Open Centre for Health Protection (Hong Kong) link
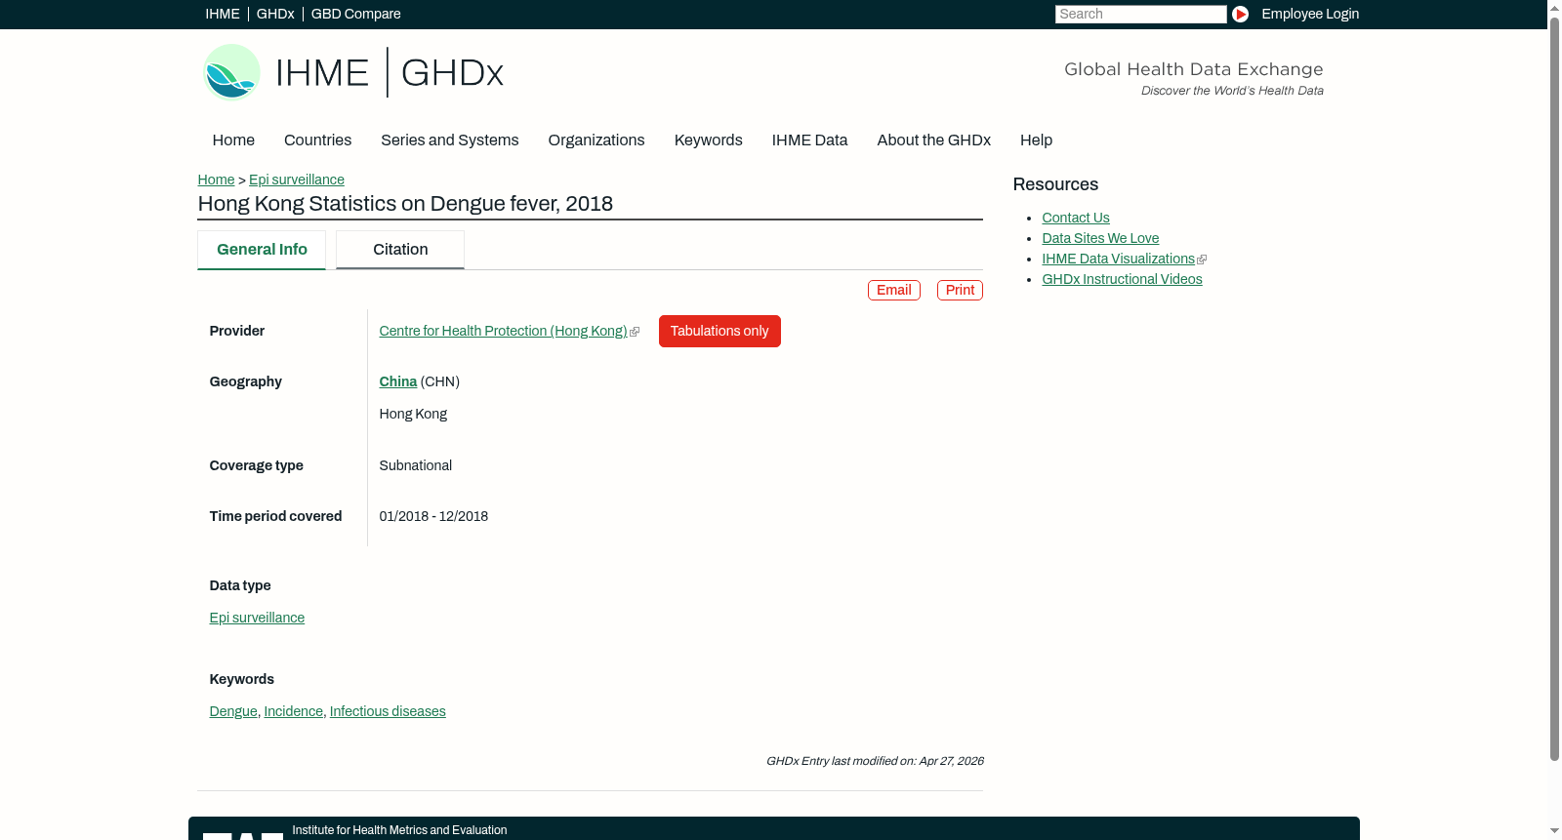The width and height of the screenshot is (1562, 840). 503,332
